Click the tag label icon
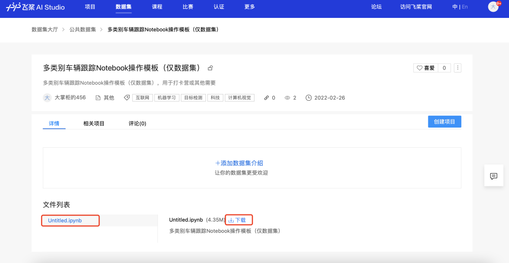Image resolution: width=509 pixels, height=263 pixels. [127, 97]
